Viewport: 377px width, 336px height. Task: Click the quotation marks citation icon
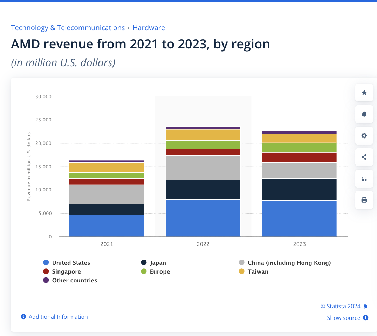coord(364,179)
